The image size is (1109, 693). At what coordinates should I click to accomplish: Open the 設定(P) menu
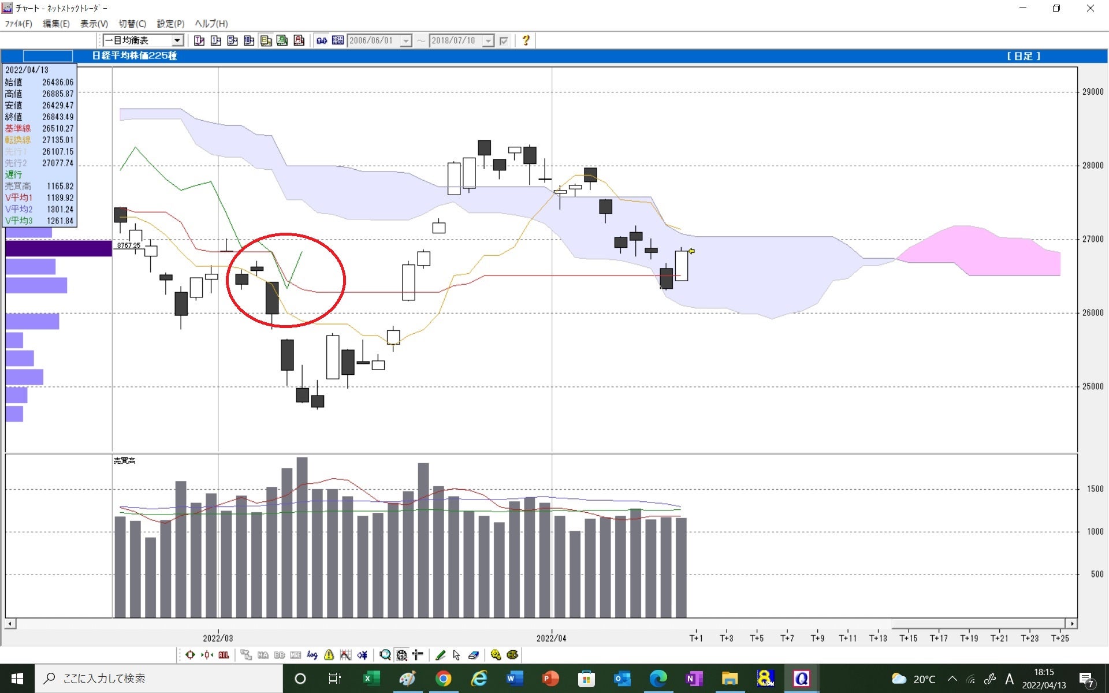point(170,24)
